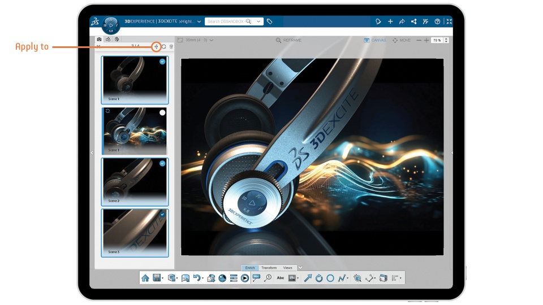Viewport: 543px width, 305px height.
Task: Click the user running icon in top bar
Action: [425, 21]
